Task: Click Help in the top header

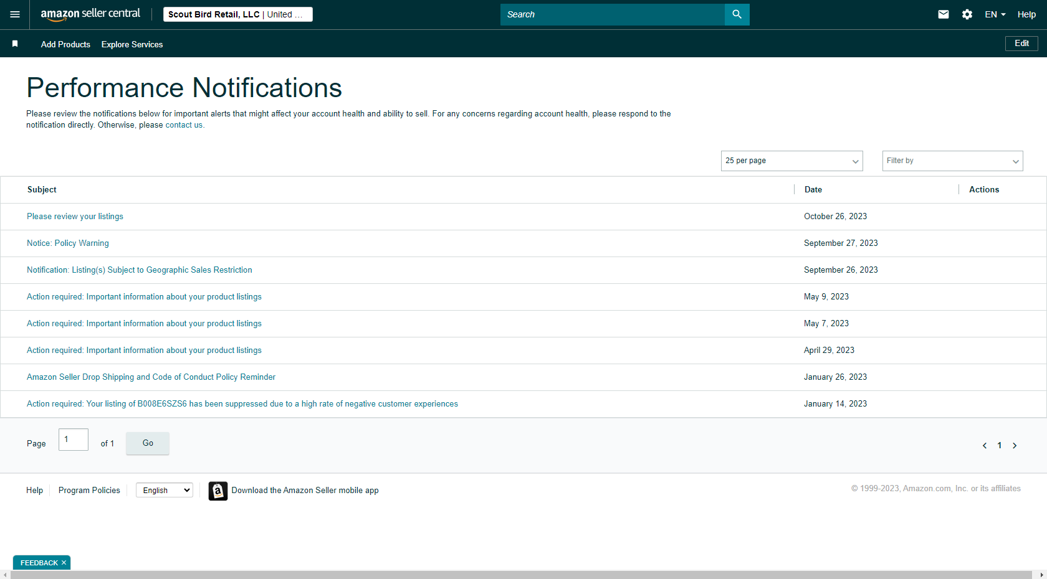Action: coord(1026,14)
